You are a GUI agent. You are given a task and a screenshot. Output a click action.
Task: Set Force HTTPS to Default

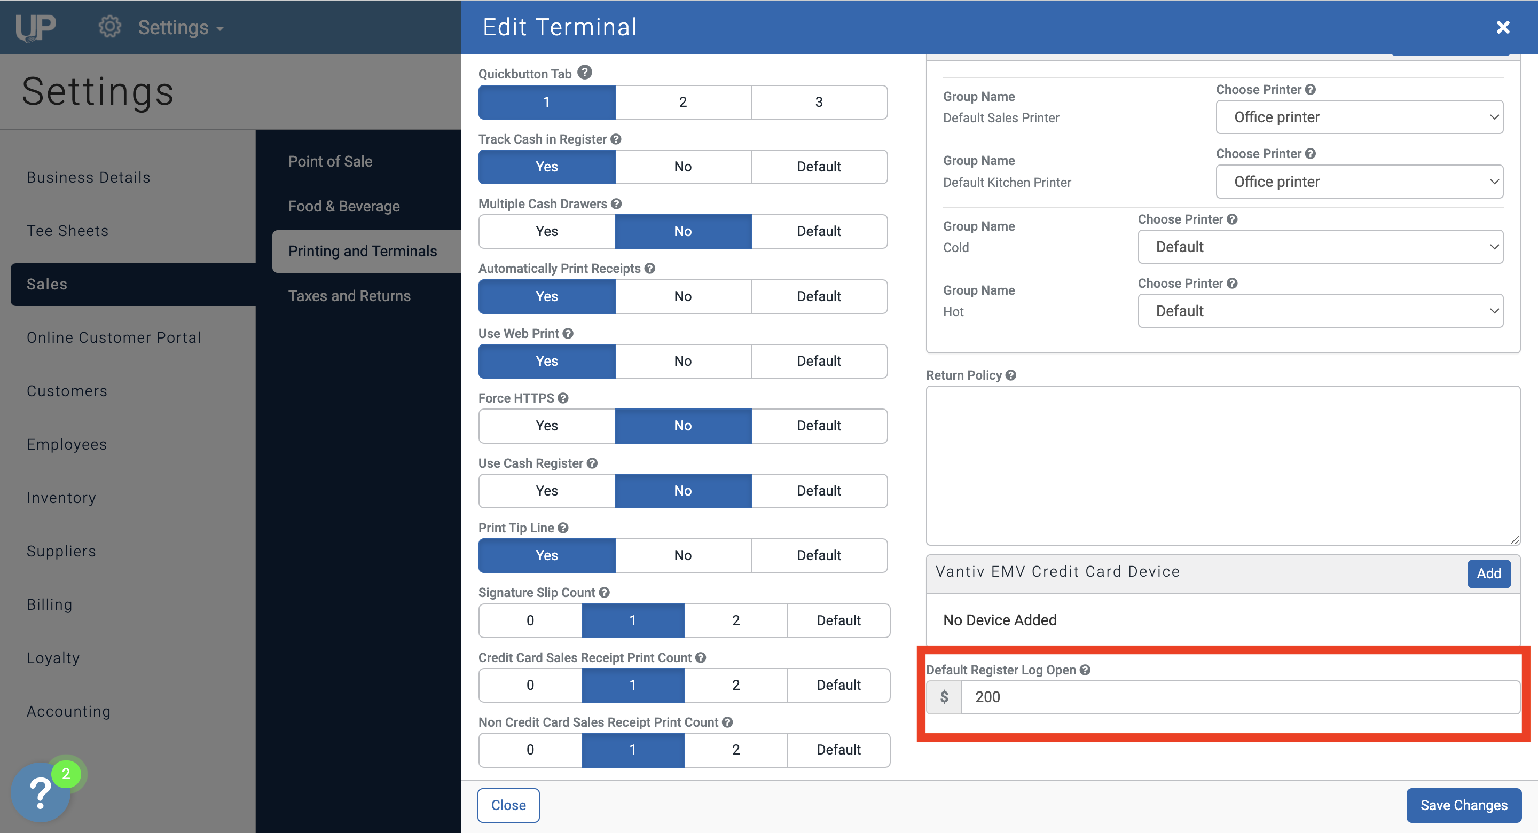819,426
